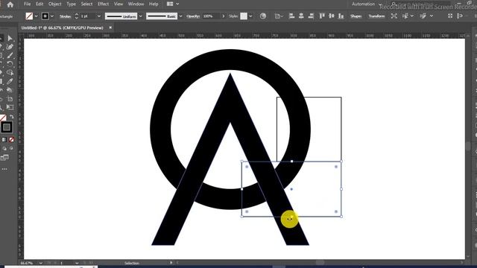Image resolution: width=477 pixels, height=268 pixels.
Task: Select the Paintbrush tool
Action: [10, 55]
